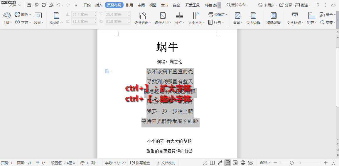Open 行号 line numbers
339x166 pixels.
point(216,22)
